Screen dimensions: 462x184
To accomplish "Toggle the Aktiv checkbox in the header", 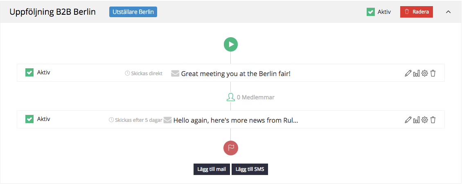I will point(371,12).
